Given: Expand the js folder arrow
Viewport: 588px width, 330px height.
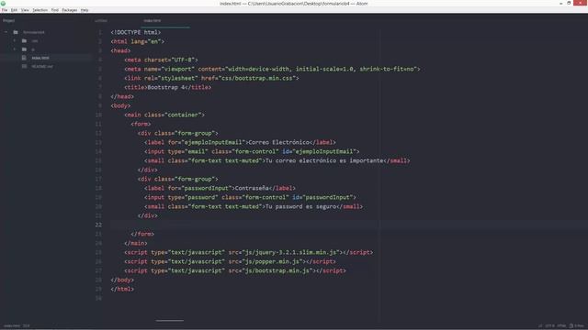Looking at the screenshot, I should tap(15, 49).
